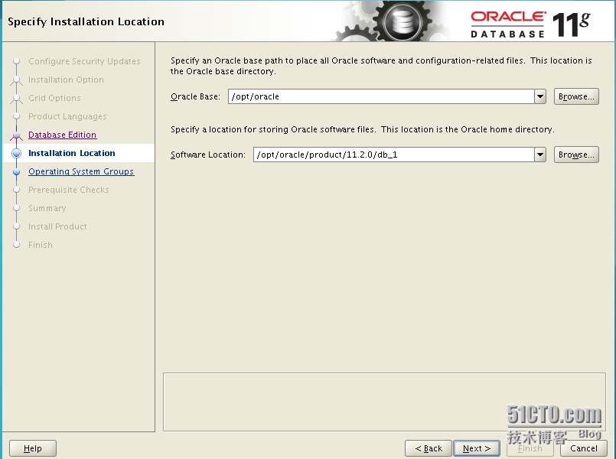Go to the Operating System Groups step
Screen dimensions: 616x459
pyautogui.click(x=81, y=171)
